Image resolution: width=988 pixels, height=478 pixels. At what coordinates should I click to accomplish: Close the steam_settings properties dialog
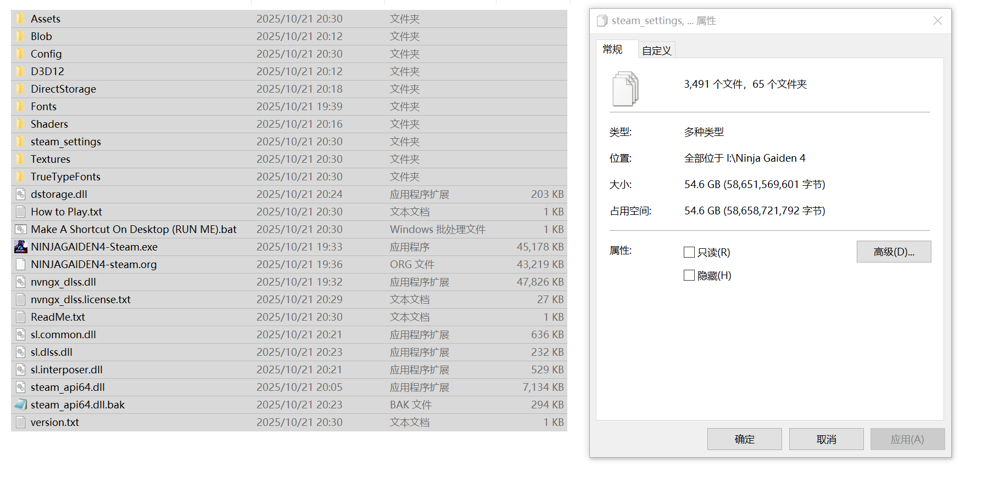pyautogui.click(x=937, y=21)
